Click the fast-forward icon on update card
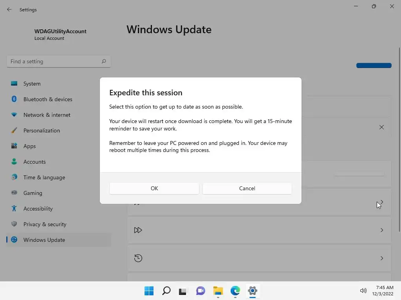Image resolution: width=401 pixels, height=300 pixels. 138,230
